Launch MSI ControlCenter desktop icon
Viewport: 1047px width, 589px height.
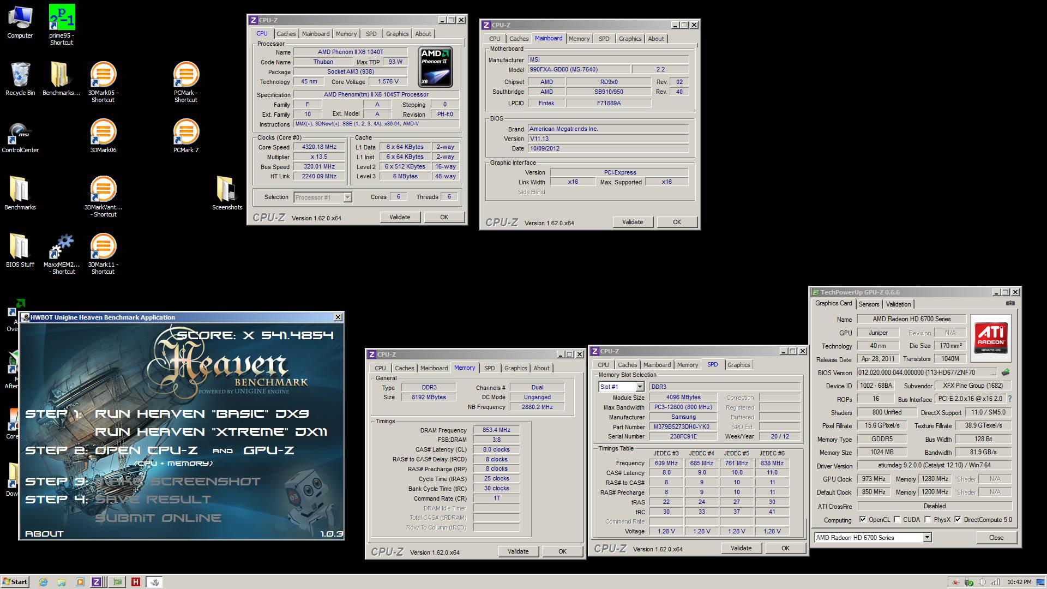[x=20, y=137]
